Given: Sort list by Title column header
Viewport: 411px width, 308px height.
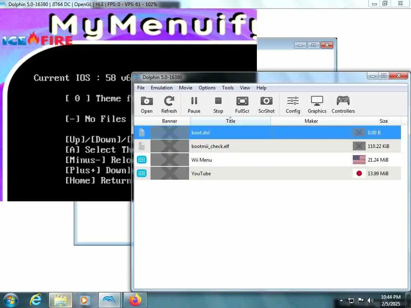Looking at the screenshot, I should (230, 121).
